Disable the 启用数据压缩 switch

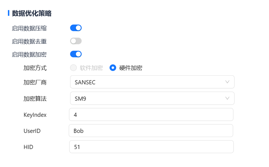[x=76, y=28]
